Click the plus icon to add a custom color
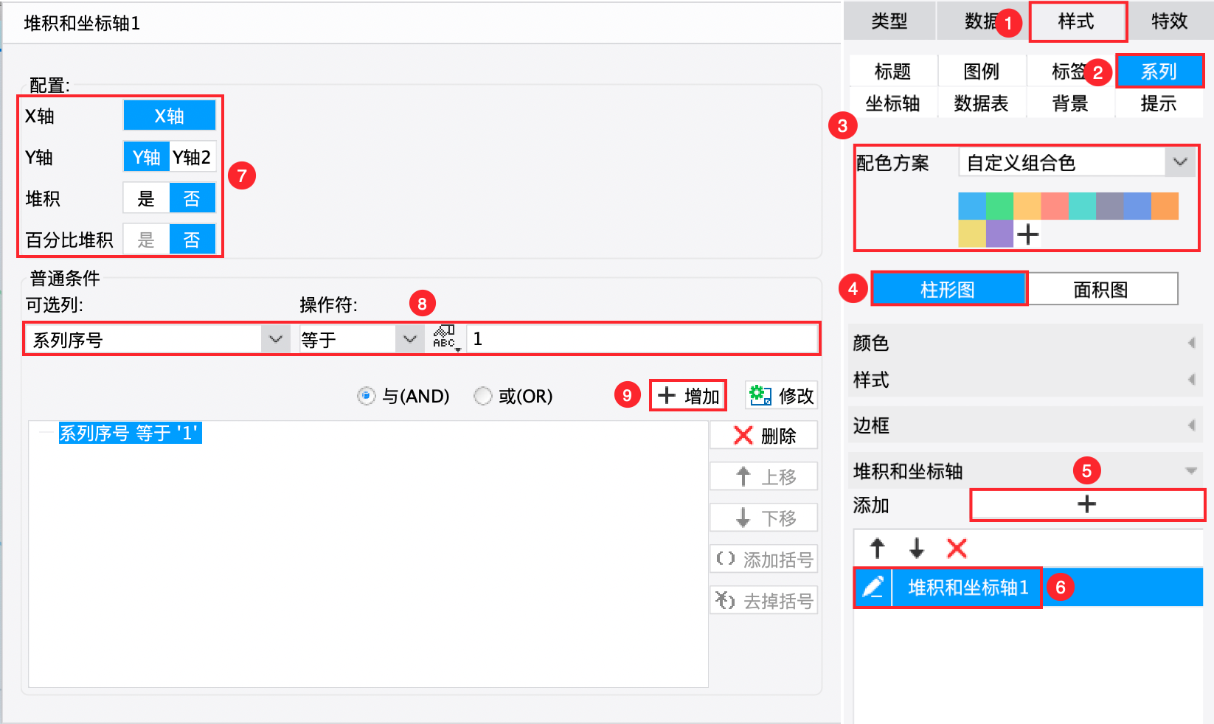Image resolution: width=1214 pixels, height=724 pixels. [x=1027, y=234]
